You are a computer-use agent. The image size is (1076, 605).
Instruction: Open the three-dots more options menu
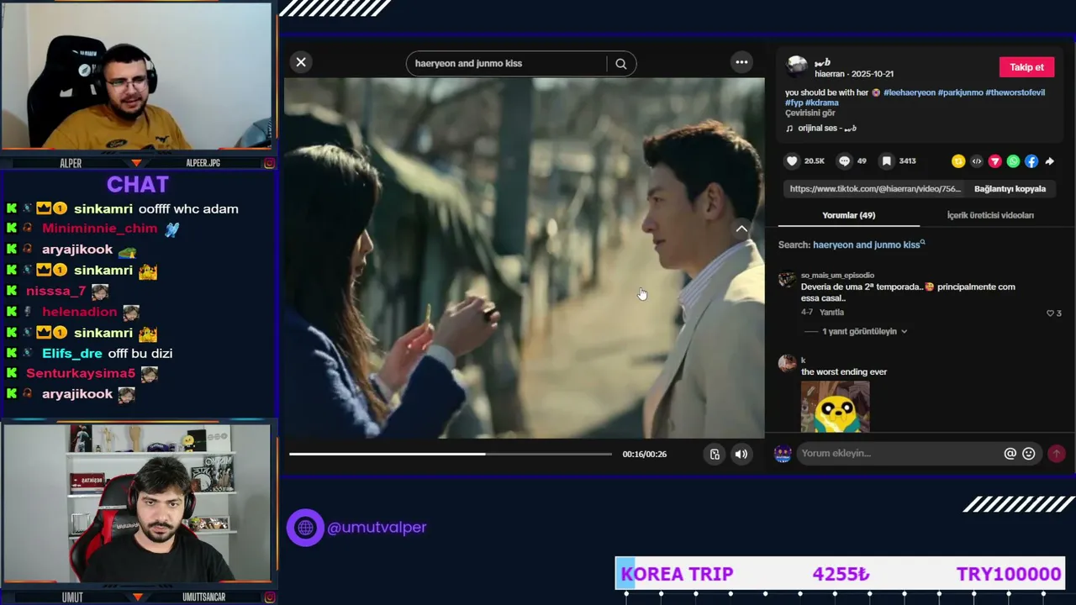coord(741,62)
